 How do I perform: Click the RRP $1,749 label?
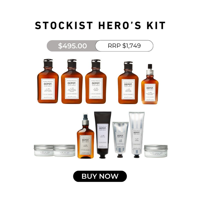[124, 46]
